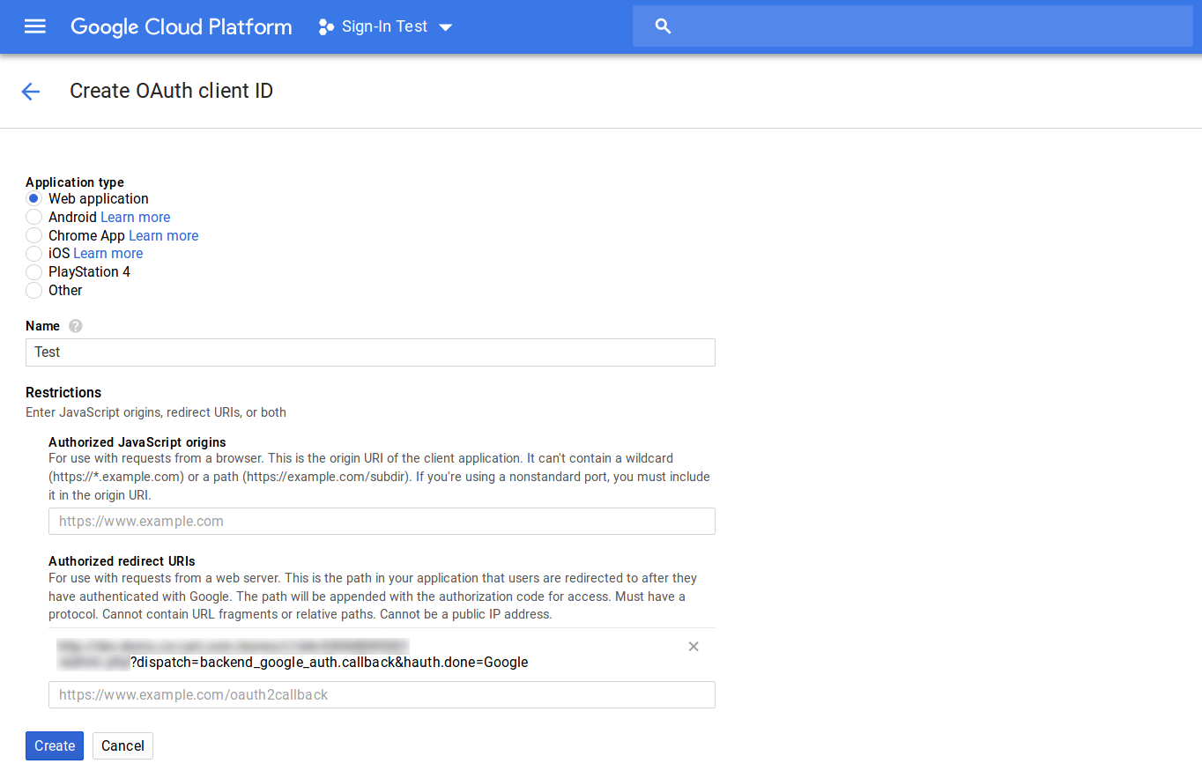Click the Authorized JavaScript origins label
Image resolution: width=1202 pixels, height=771 pixels.
[x=137, y=442]
